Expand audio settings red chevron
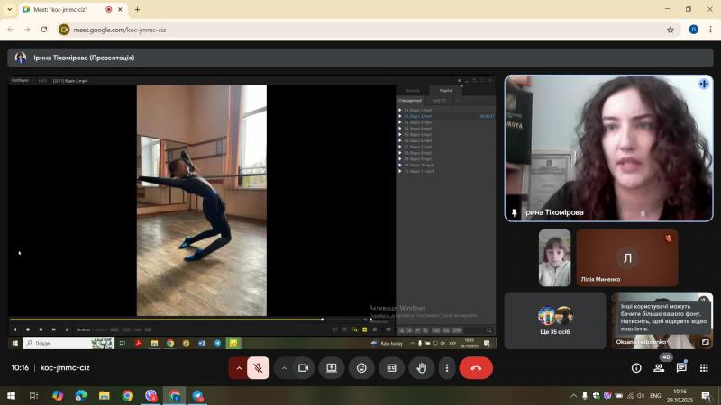The image size is (721, 405). point(238,368)
